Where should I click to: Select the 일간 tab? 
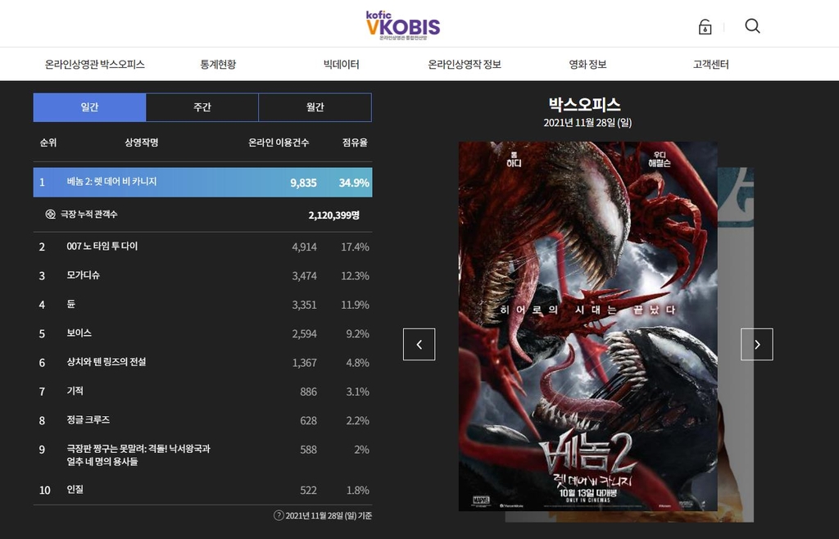click(x=89, y=107)
